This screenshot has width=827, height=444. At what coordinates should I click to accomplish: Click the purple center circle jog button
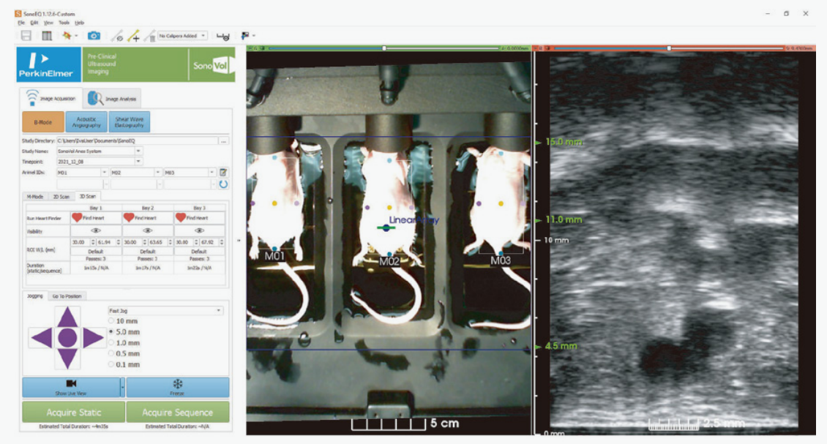tap(67, 338)
